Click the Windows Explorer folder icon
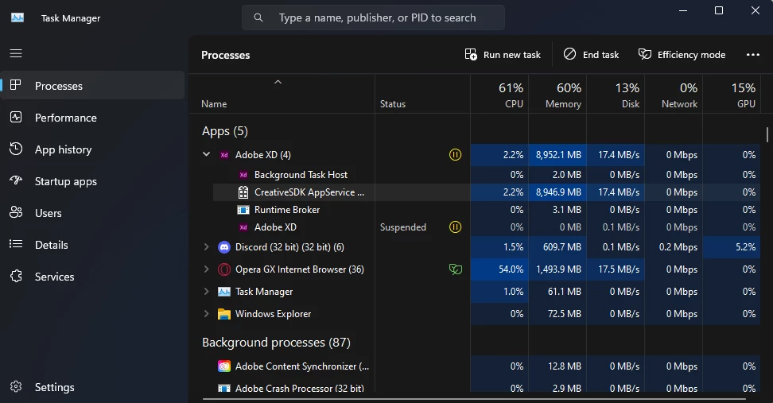 pos(224,314)
